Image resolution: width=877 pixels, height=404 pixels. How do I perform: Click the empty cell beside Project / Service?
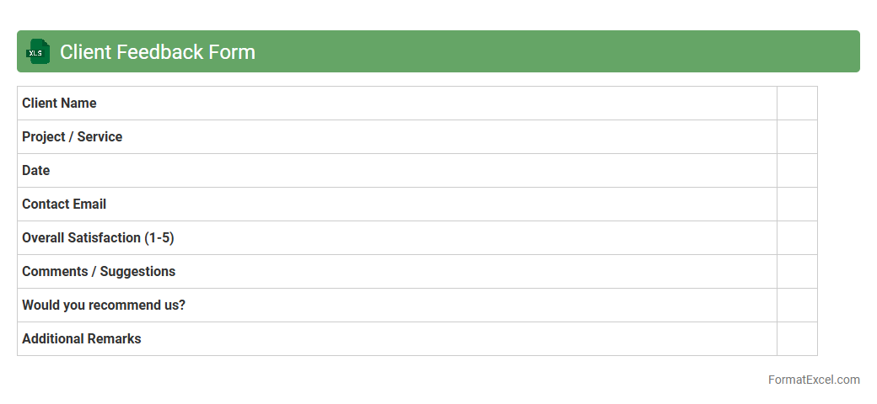click(x=797, y=137)
